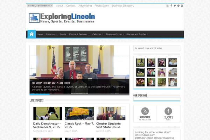
Task: Open the Pinterest icon in top bar
Action: tap(178, 6)
